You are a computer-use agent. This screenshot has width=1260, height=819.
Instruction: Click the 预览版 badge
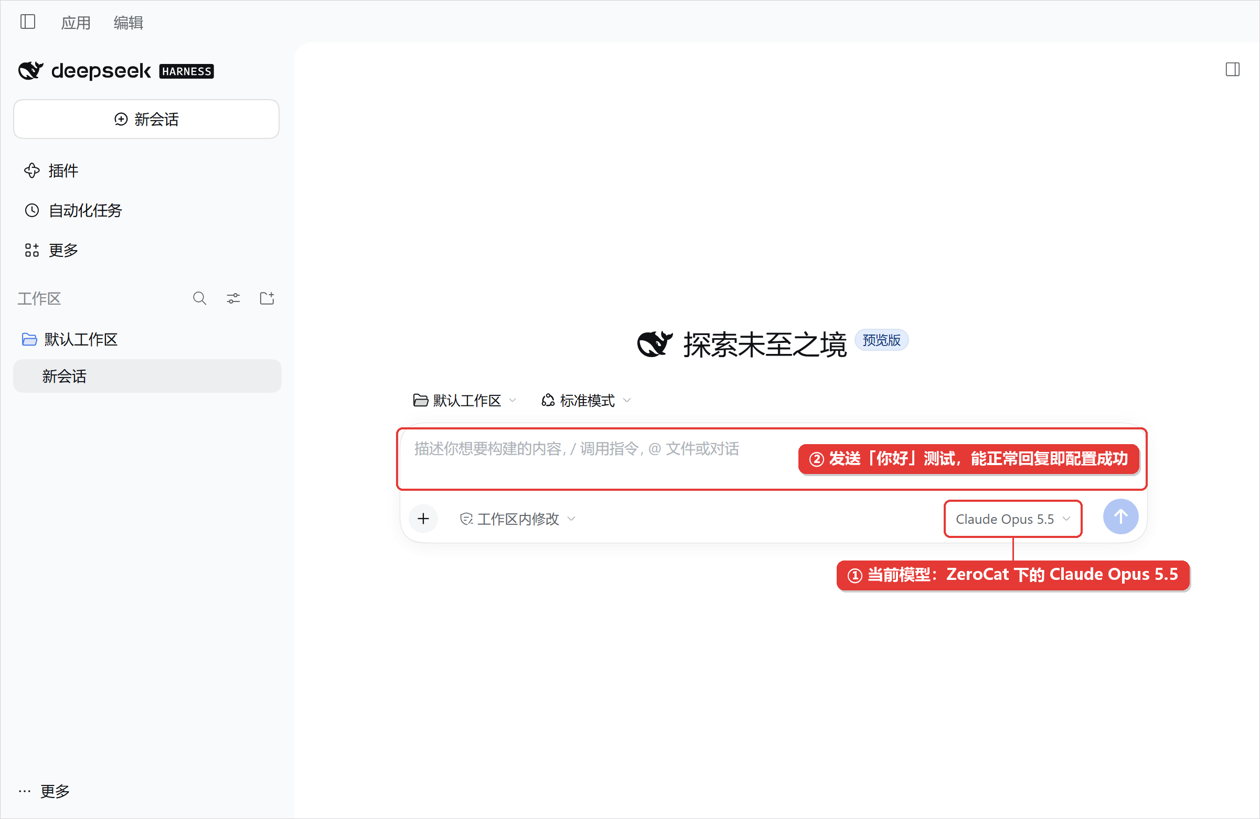click(881, 340)
